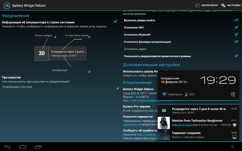Open the Настройки tab with gears icon
Screen dimensions: 242x151
click(x=231, y=5)
